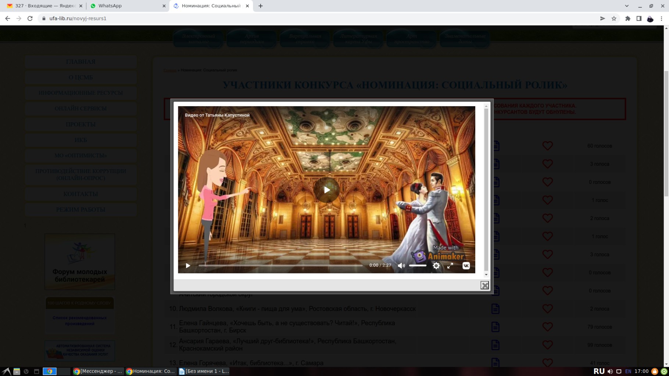
Task: Seek on the video progress bar
Action: (280, 265)
